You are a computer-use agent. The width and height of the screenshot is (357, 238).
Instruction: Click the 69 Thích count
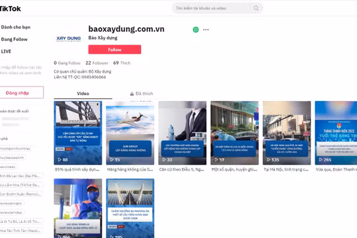(122, 63)
